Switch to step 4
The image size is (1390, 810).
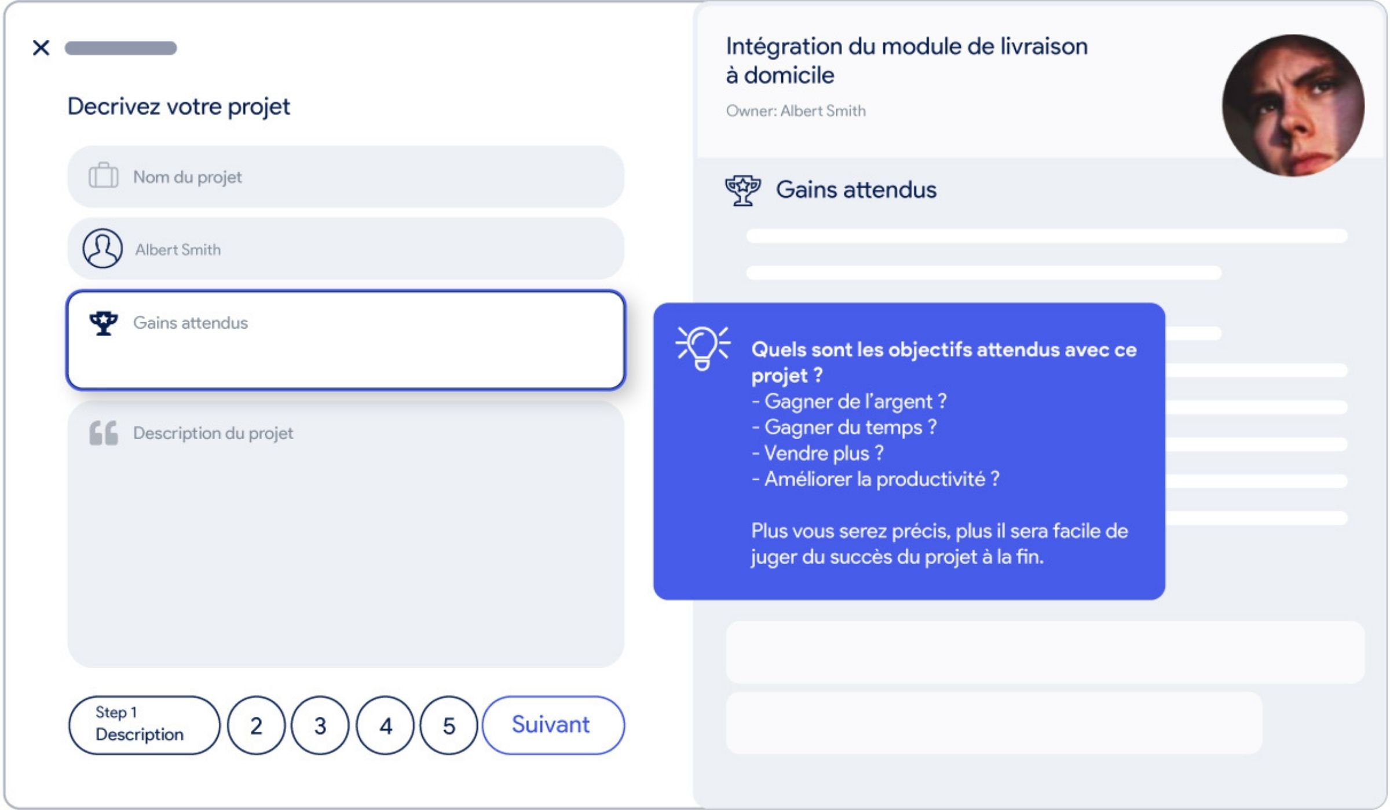tap(385, 726)
